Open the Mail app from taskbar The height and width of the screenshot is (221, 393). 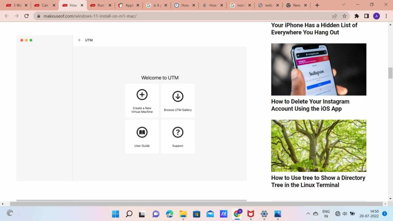tap(210, 214)
